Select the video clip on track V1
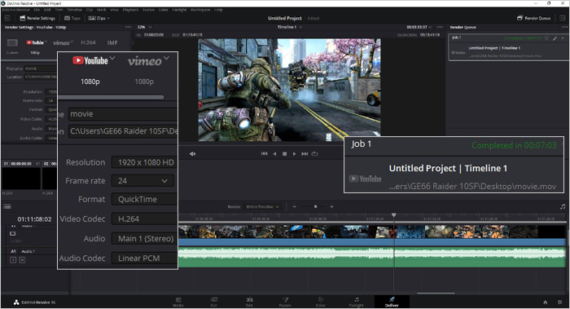The image size is (570, 309). [371, 236]
